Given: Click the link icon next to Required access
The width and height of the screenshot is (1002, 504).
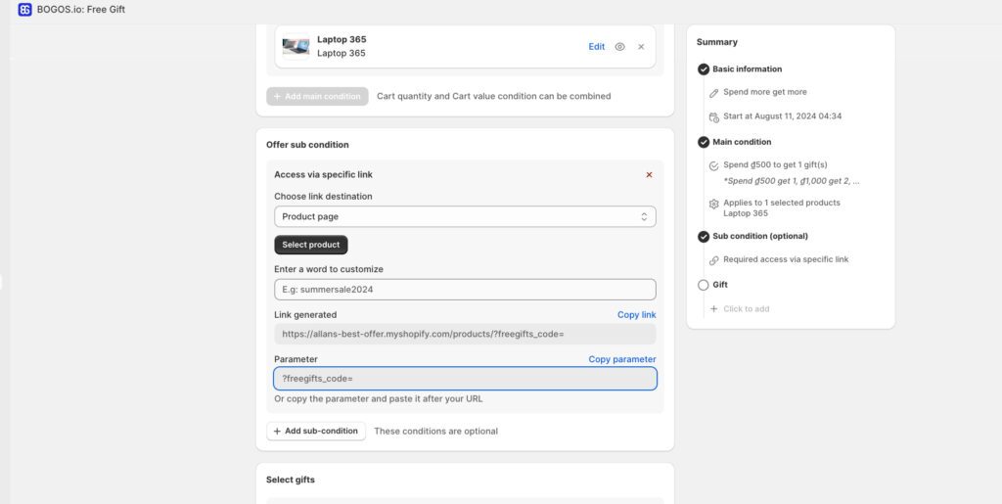Looking at the screenshot, I should (x=714, y=260).
